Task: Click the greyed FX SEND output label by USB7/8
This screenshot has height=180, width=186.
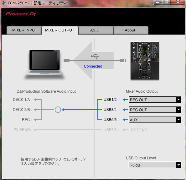Action: tap(139, 130)
